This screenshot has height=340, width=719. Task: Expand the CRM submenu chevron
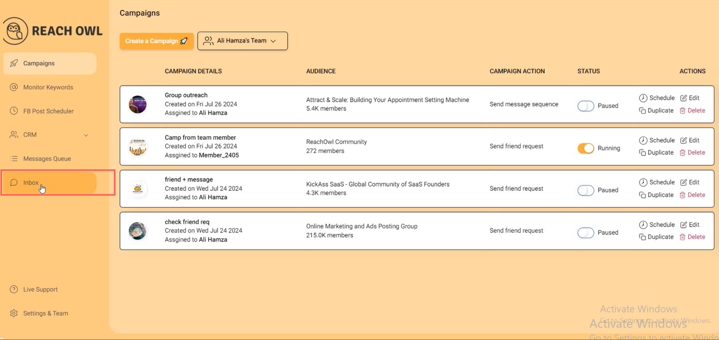(x=86, y=135)
